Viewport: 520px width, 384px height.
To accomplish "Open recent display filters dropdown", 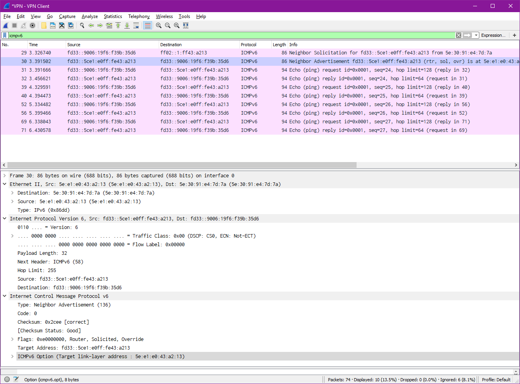I will click(476, 35).
